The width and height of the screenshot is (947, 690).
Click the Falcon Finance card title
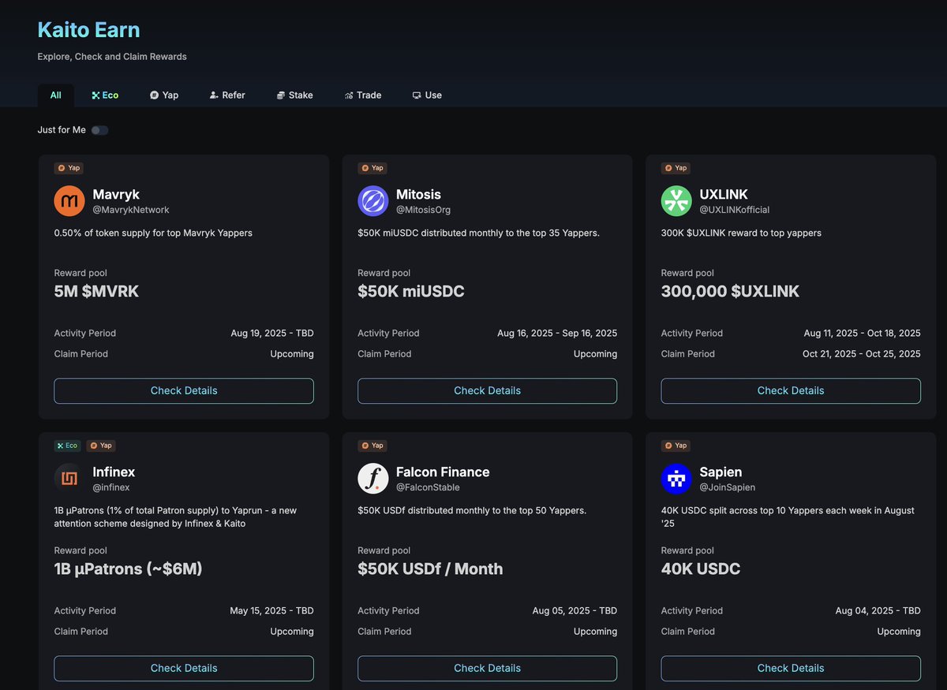(443, 472)
